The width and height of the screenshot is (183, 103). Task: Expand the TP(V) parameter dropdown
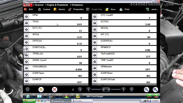click(x=27, y=23)
